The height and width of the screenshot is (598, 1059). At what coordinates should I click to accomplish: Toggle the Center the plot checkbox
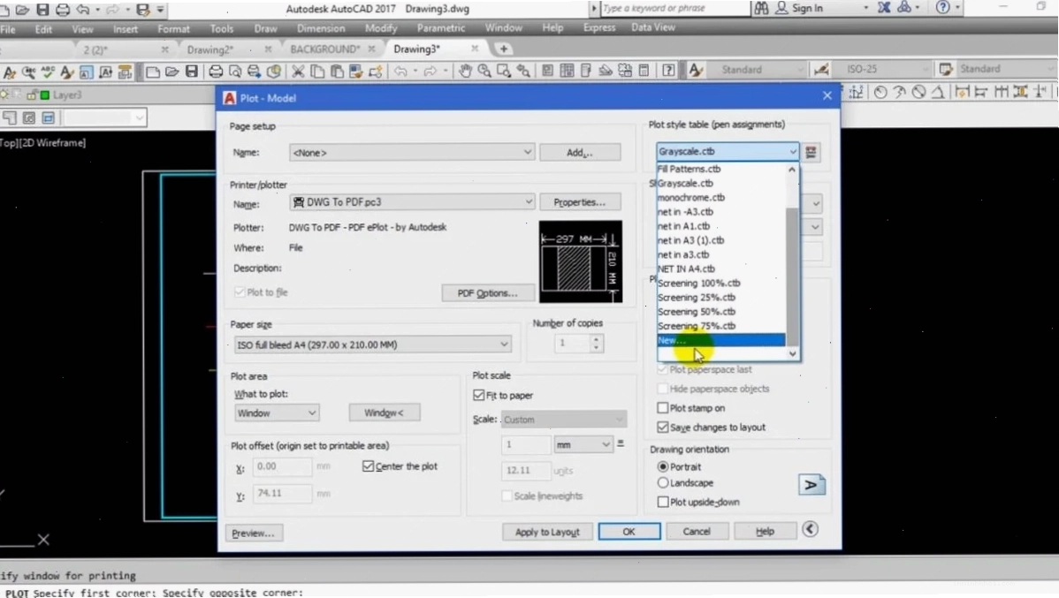click(x=368, y=466)
